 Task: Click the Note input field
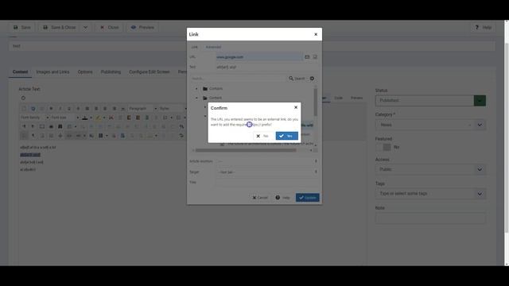(x=430, y=218)
